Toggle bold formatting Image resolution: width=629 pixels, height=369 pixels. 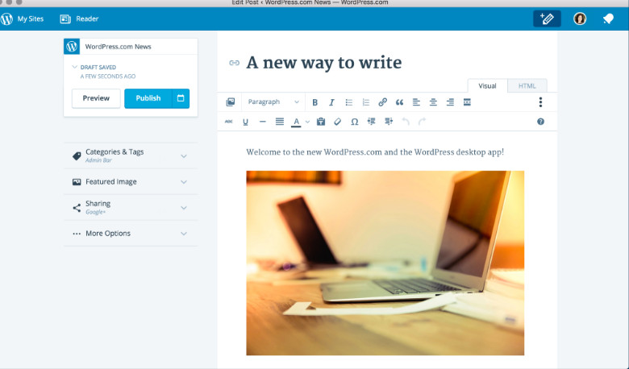314,102
